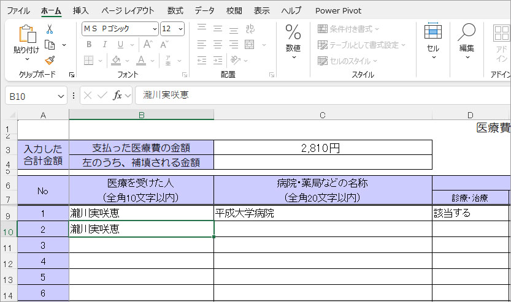The image size is (511, 302).
Task: Open the font size dropdown
Action: pos(180,29)
